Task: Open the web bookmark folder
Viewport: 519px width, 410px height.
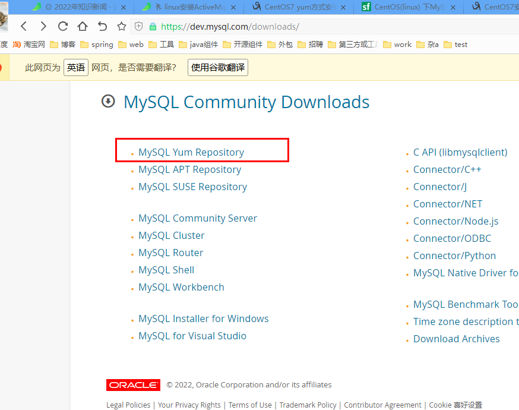Action: pos(131,45)
